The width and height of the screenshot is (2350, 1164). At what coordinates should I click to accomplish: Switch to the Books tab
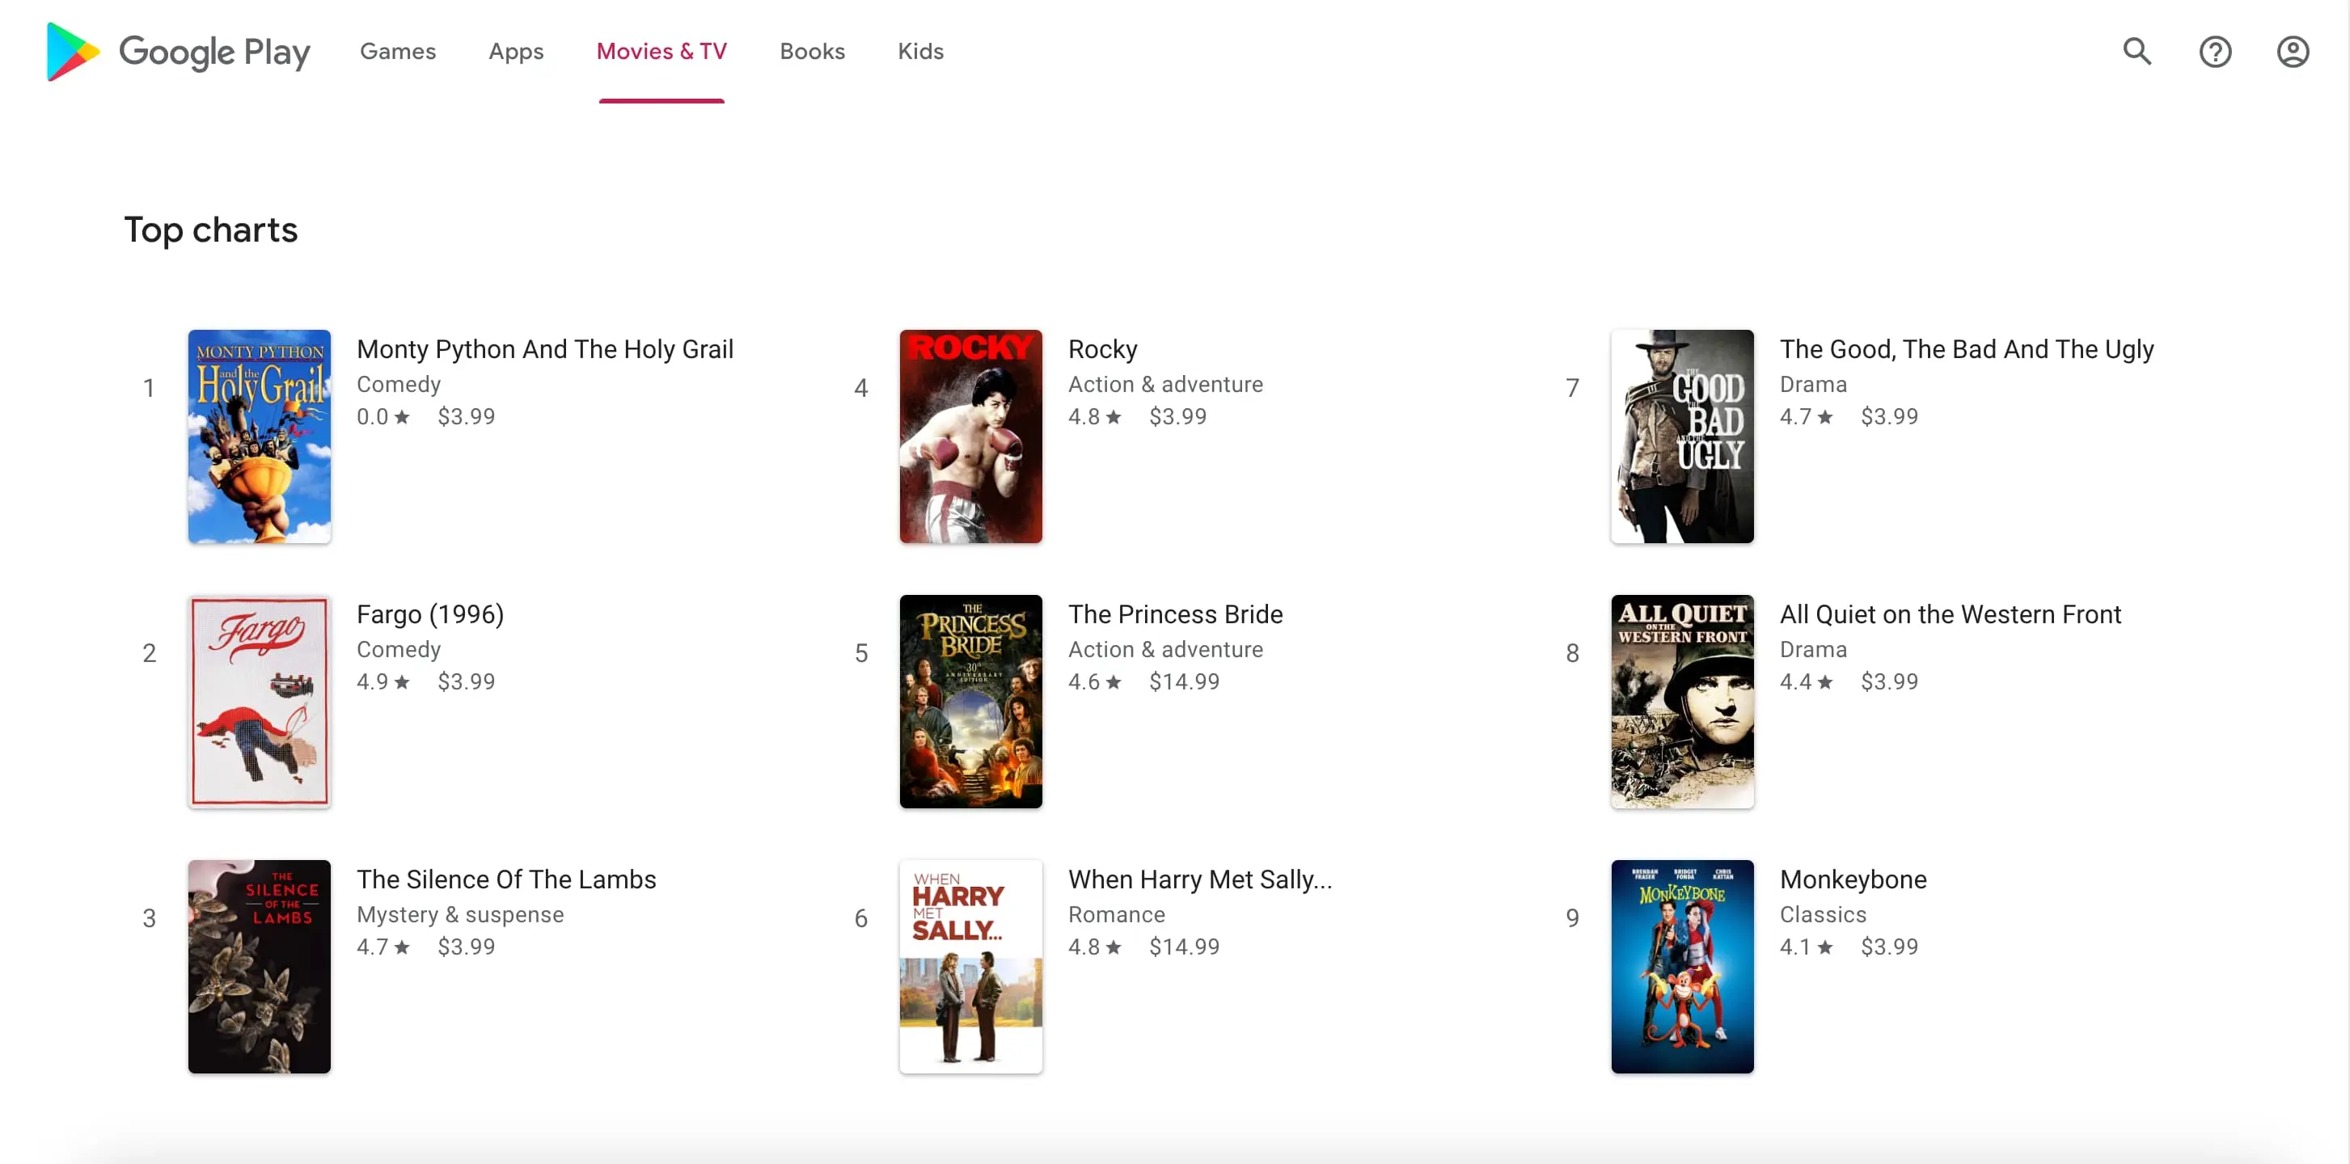pos(812,52)
